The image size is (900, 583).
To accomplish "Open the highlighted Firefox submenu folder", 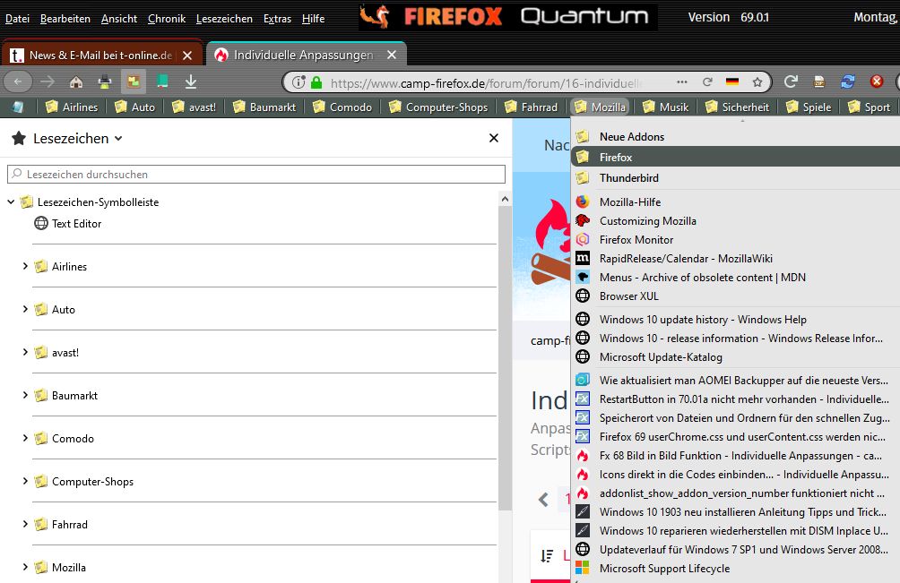I will 736,157.
